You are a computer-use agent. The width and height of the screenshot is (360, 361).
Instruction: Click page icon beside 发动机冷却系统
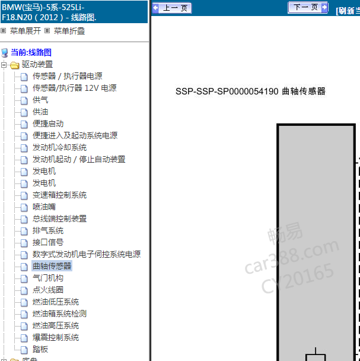click(24, 148)
